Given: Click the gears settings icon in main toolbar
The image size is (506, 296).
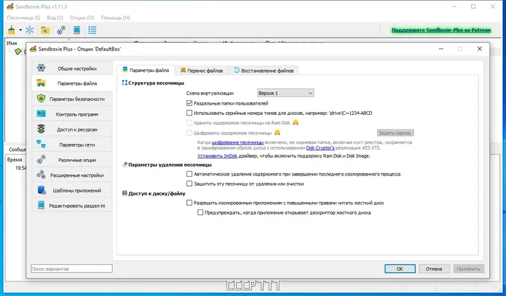Looking at the screenshot, I should [x=61, y=30].
